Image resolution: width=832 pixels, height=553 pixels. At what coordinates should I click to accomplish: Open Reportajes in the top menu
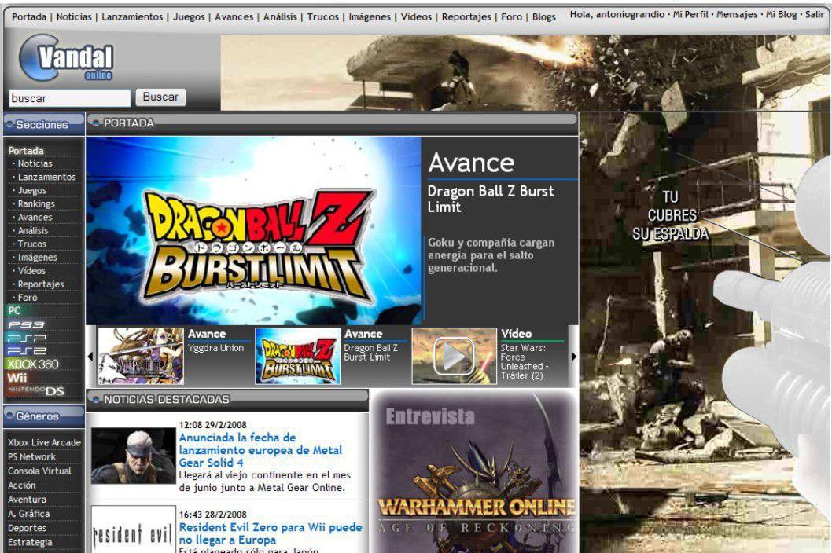(466, 17)
